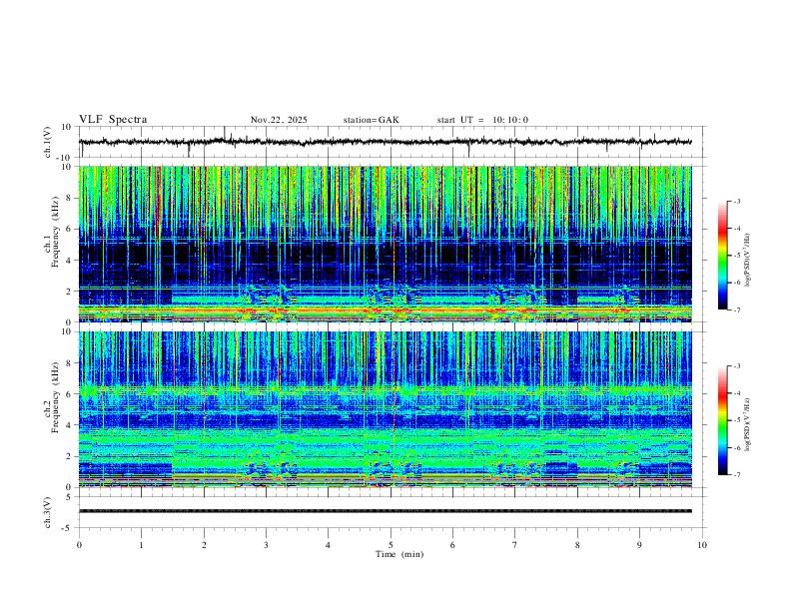Image resolution: width=791 pixels, height=611 pixels.
Task: Click the "ch.3(V)" axis label
Action: pos(48,512)
